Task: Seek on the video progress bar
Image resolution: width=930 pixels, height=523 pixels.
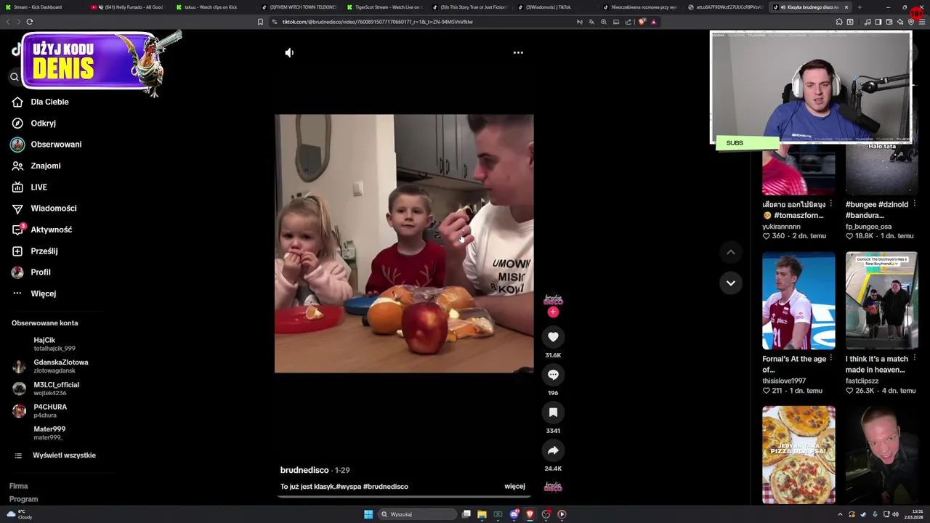Action: (x=404, y=498)
